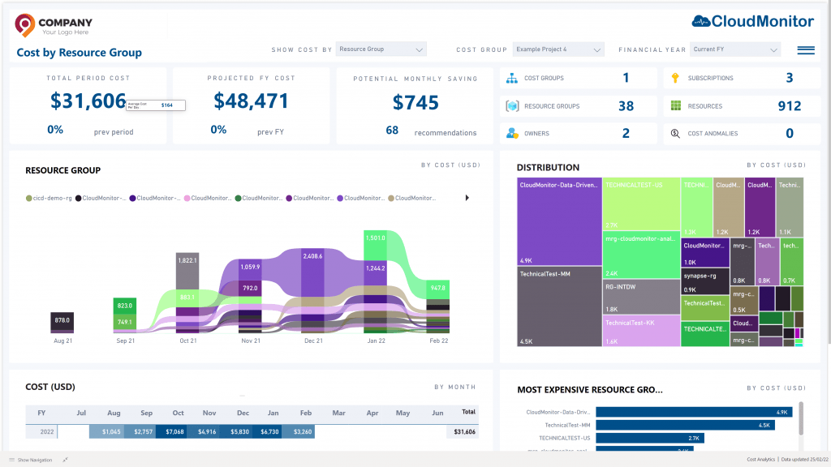The width and height of the screenshot is (831, 467).
Task: Click the Nov cost cell $4,916
Action: click(202, 431)
